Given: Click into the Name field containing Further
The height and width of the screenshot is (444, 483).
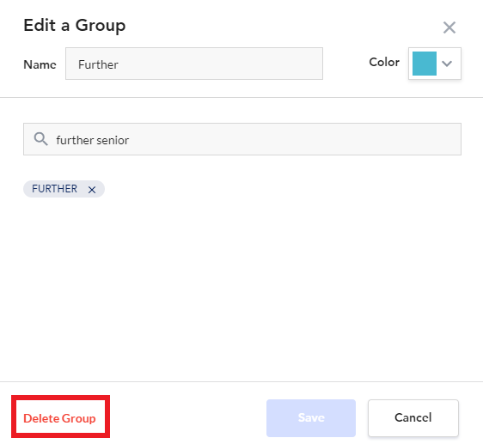Looking at the screenshot, I should [x=194, y=64].
